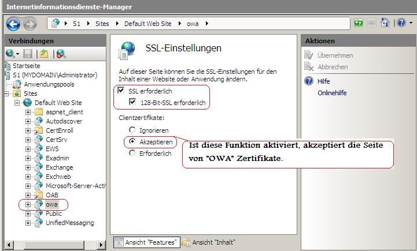Select the Akzeptieren radio button
This screenshot has width=417, height=251.
tap(132, 141)
